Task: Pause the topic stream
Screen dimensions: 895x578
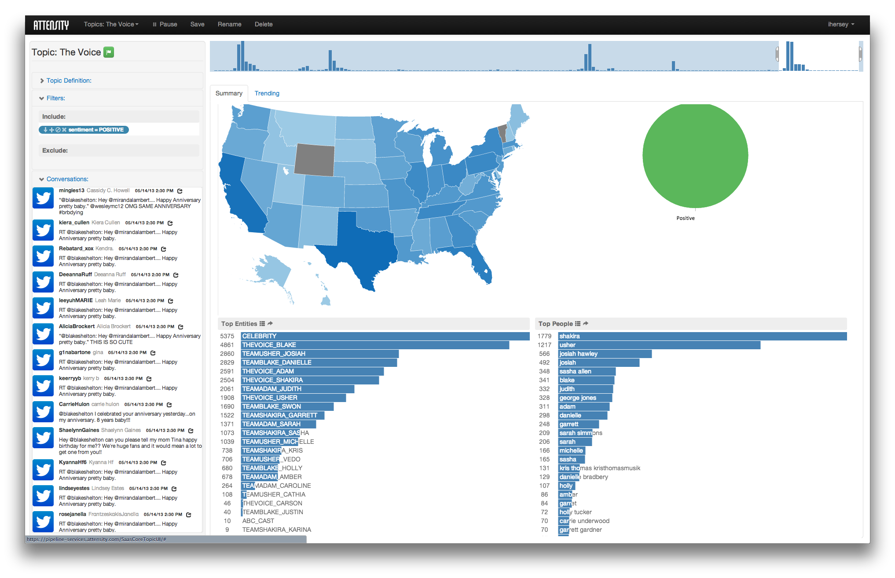Action: pos(165,24)
